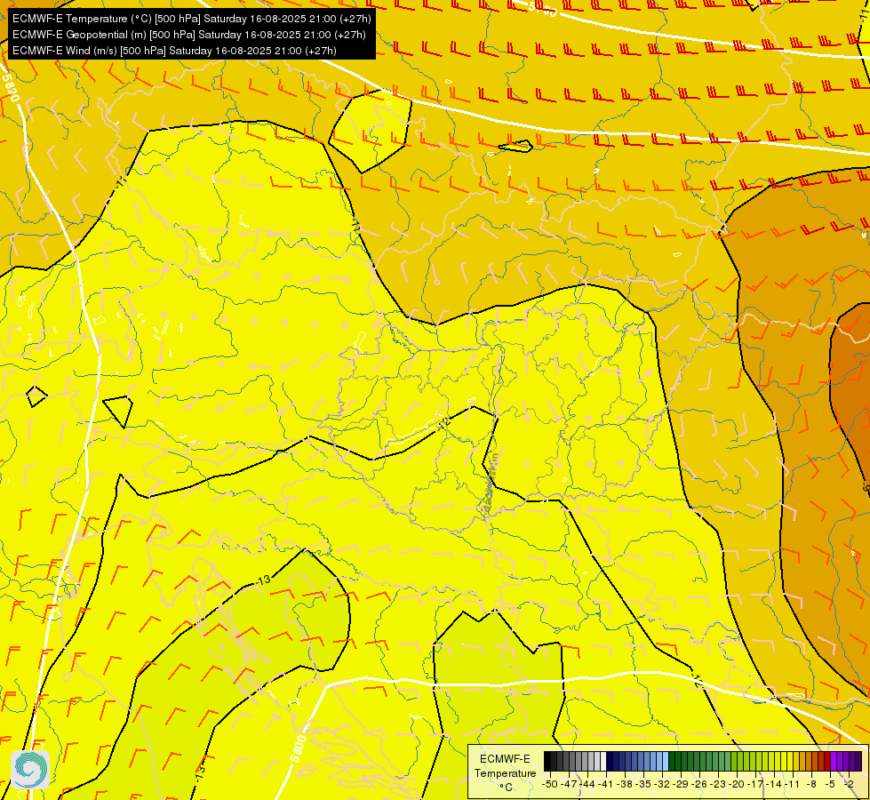Click the -50 value on the legend scale
The image size is (870, 800).
click(x=550, y=784)
